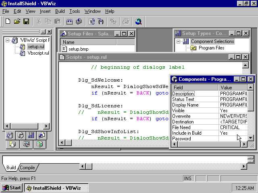
Task: Collapse the Component Selections tree node
Action: coord(178,41)
